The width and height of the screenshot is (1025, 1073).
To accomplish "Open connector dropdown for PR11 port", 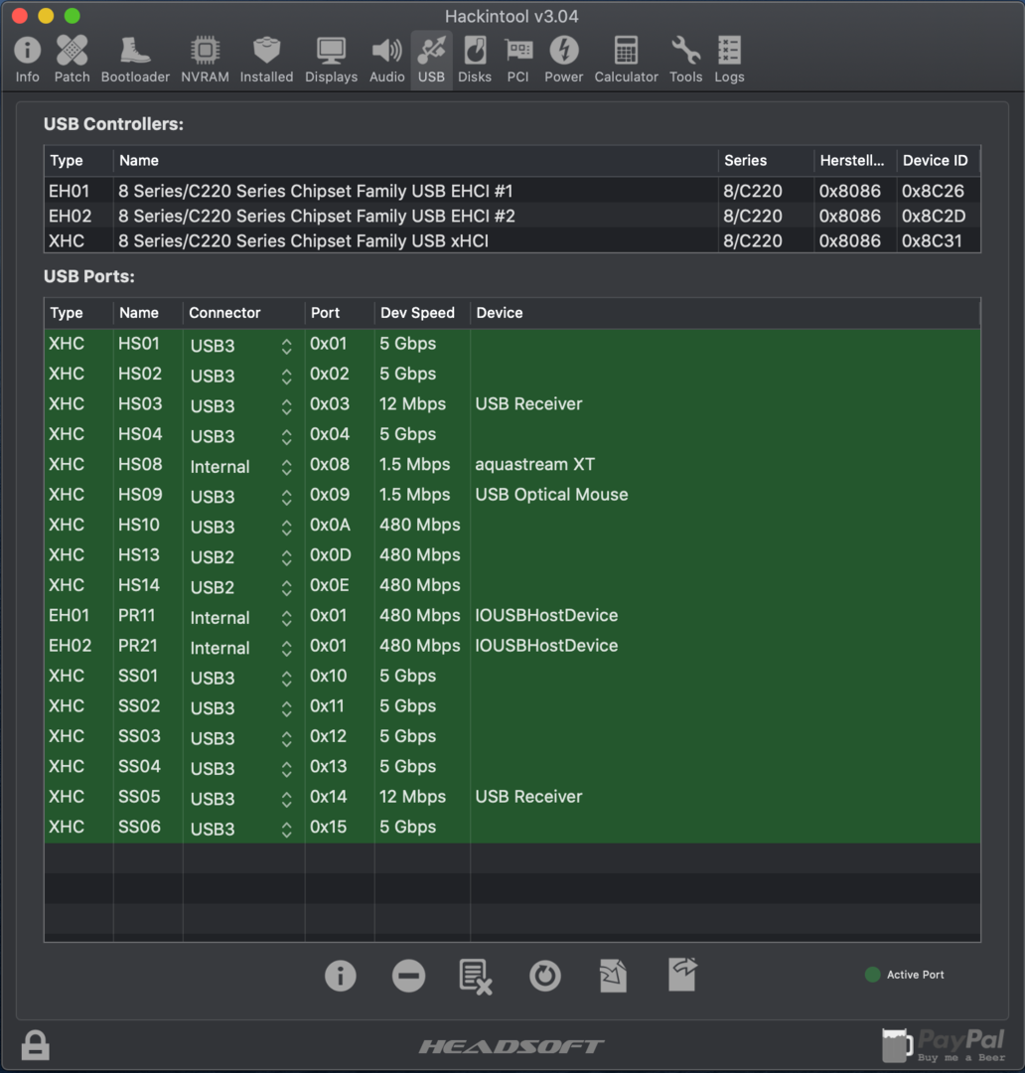I will (x=286, y=617).
